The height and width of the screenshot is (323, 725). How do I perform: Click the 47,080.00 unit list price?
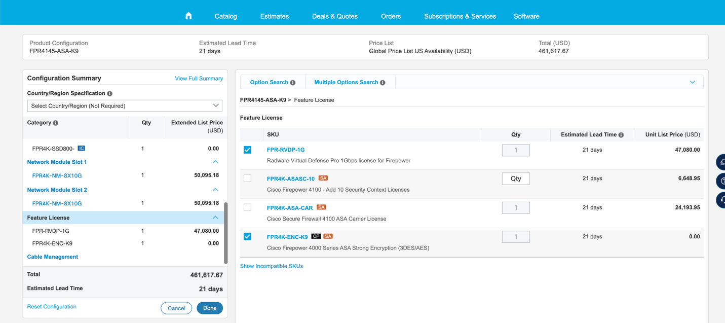point(688,150)
